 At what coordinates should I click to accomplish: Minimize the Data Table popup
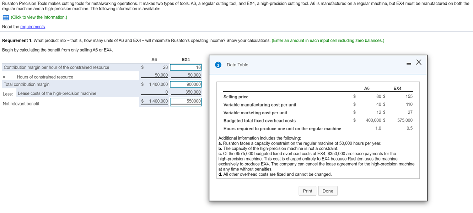[x=409, y=64]
